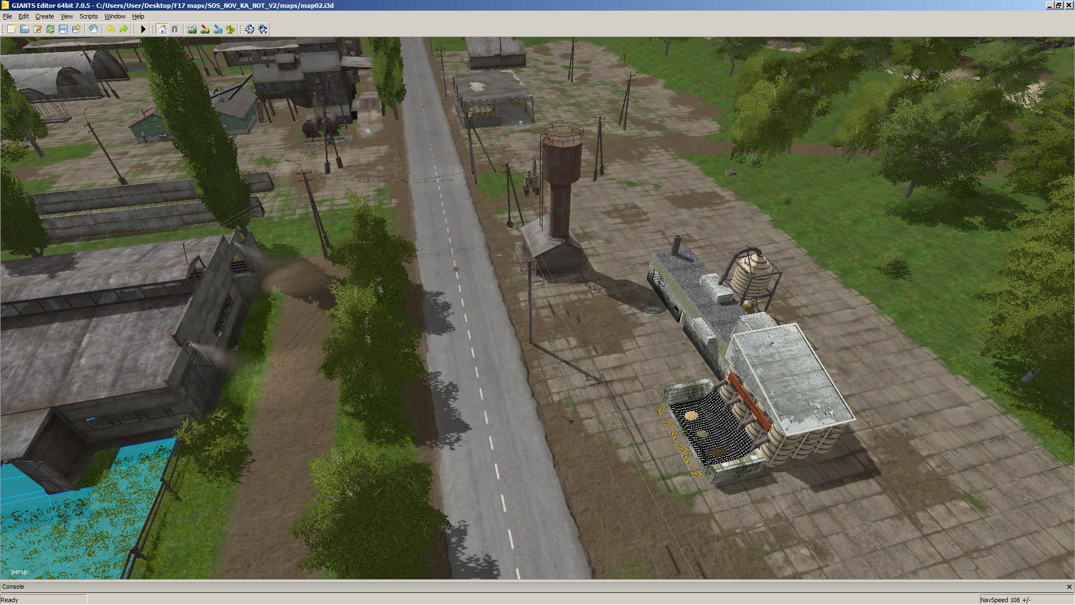Open the Help menu
Viewport: 1075px width, 605px height.
coord(138,16)
